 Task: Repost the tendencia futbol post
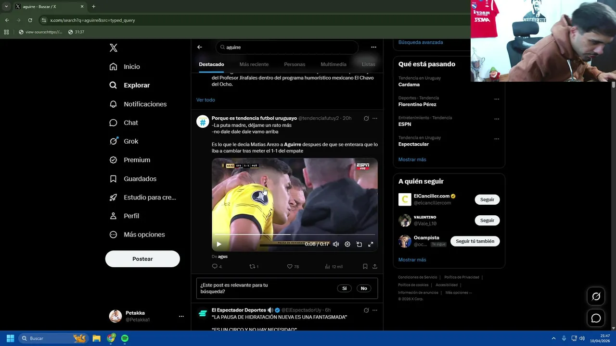coord(254,266)
